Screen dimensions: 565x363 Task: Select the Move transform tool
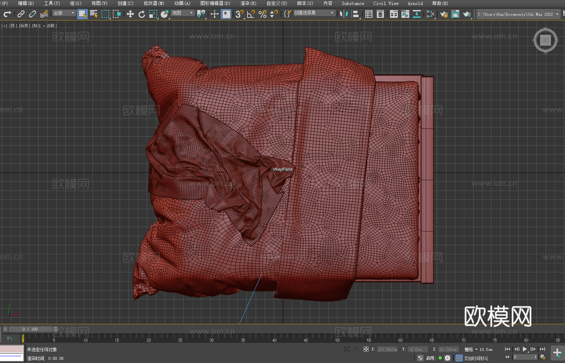click(x=130, y=14)
